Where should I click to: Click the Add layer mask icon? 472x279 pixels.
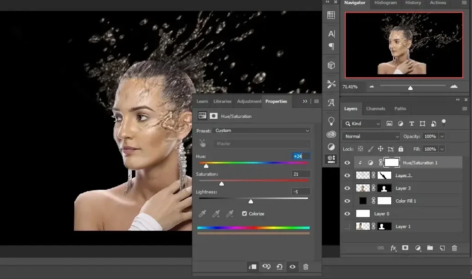click(405, 248)
